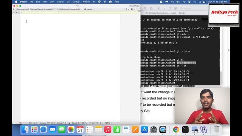Click 'git restore f4' text in Terminal
Screen dimensions: 242x136
186,63
